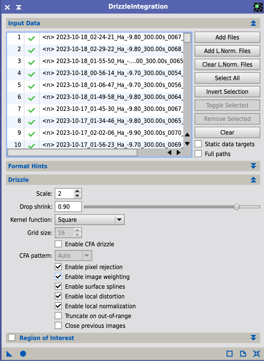This screenshot has width=264, height=361.
Task: Decrease Scale with down stepper arrow
Action: 78,196
